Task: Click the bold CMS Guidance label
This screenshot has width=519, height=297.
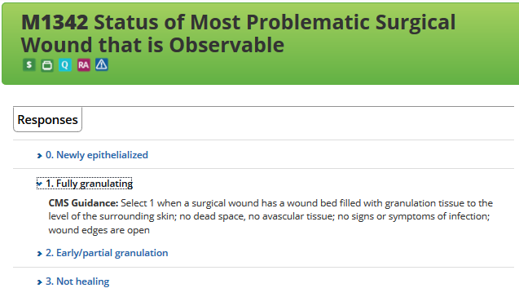Action: pos(83,203)
